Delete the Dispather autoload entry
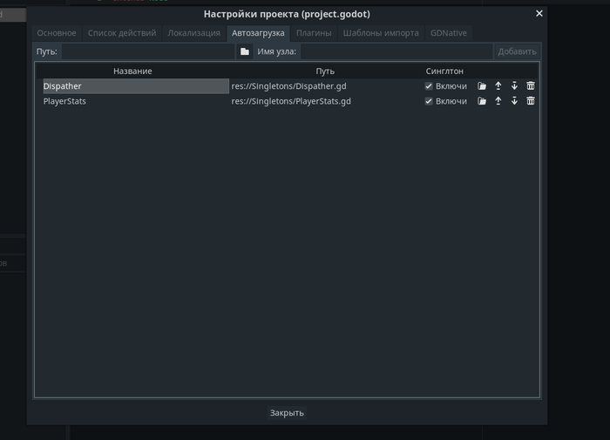This screenshot has width=610, height=440. (x=531, y=86)
